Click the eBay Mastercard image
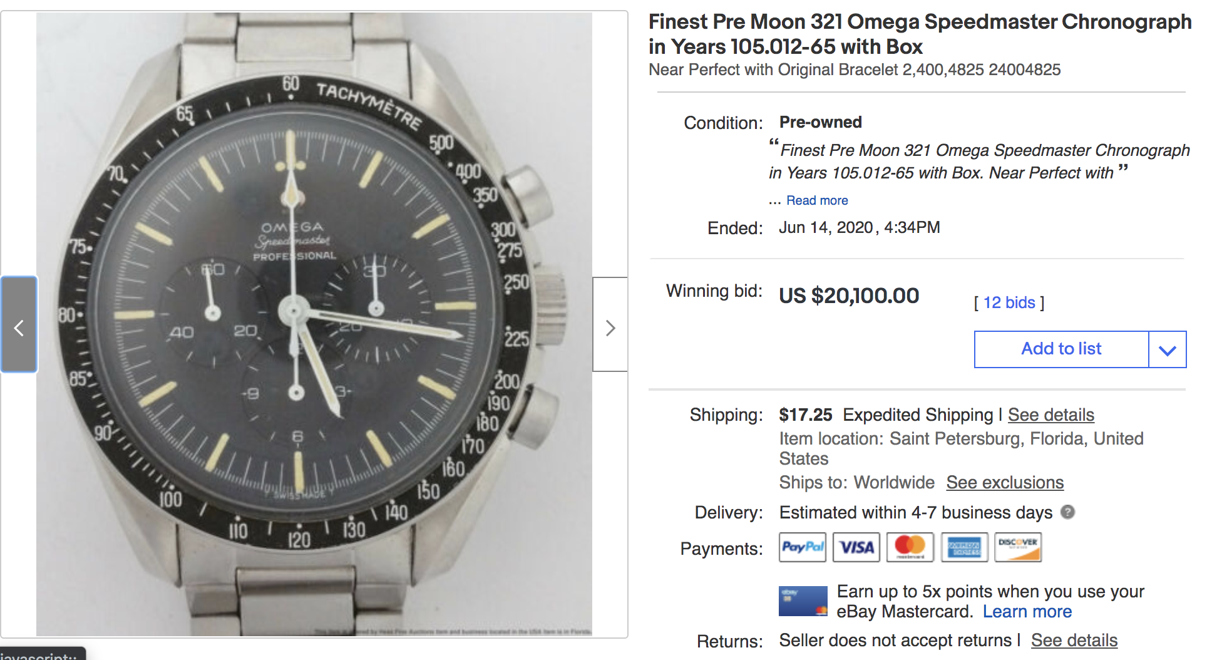 [803, 601]
